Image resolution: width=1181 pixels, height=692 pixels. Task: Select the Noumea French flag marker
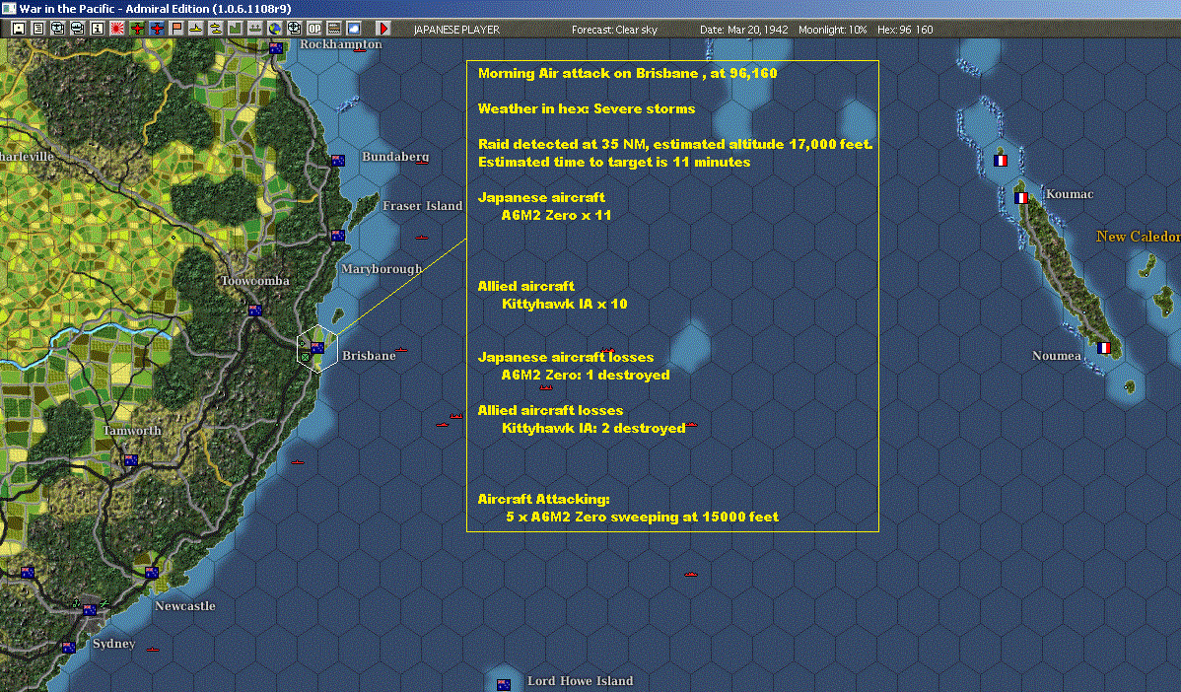1103,348
